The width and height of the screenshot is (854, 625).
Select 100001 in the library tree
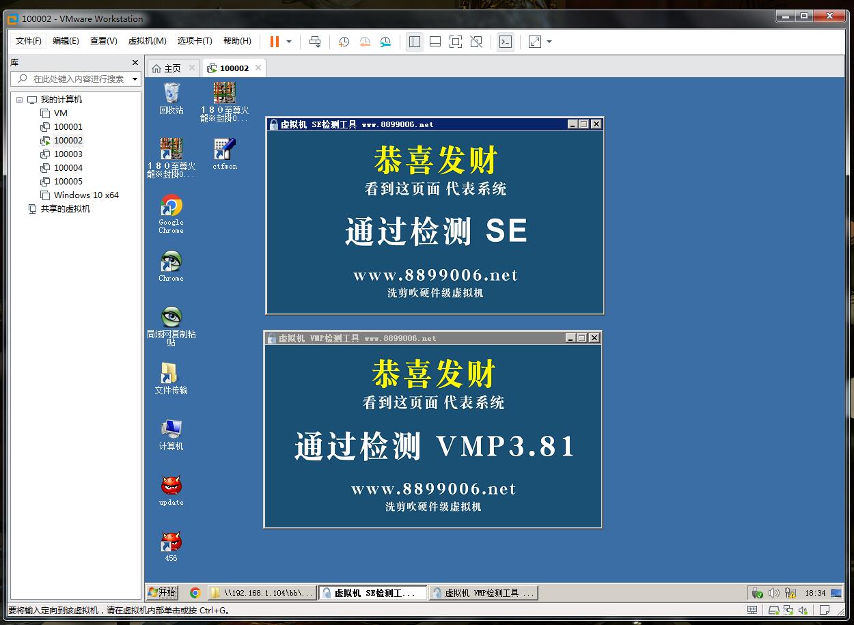coord(61,127)
